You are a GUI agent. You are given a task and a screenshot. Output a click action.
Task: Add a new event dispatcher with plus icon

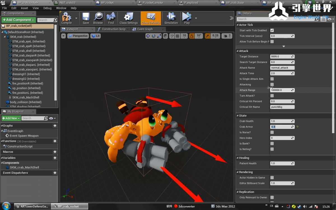coord(55,173)
